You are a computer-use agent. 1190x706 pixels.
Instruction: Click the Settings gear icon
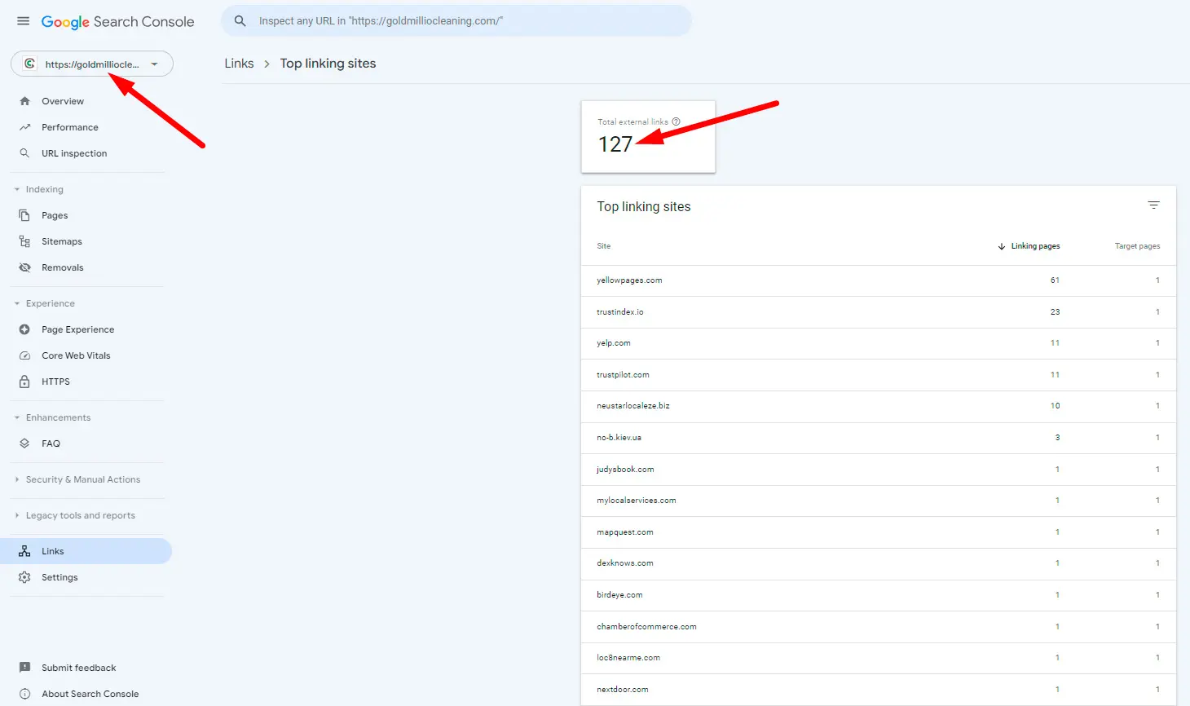24,577
